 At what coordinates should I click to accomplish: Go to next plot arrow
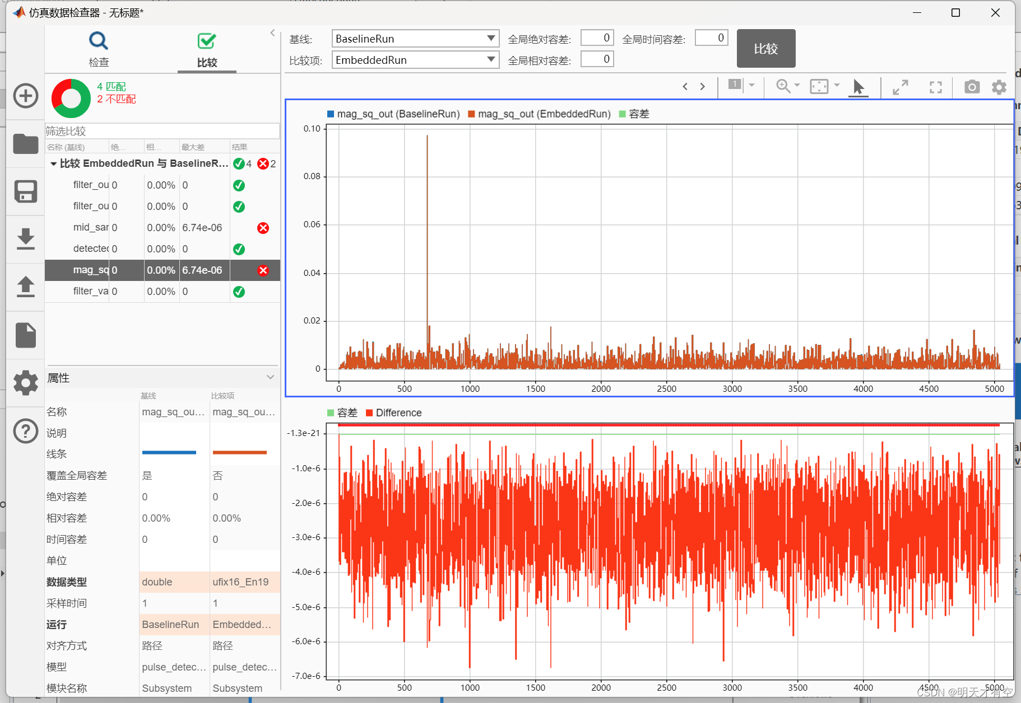point(703,86)
